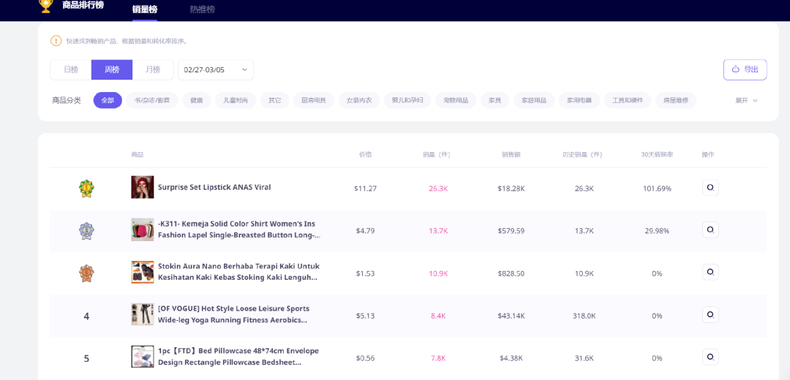790x380 pixels.
Task: Open the Surprise Set Lipstick product thumbnail
Action: (143, 187)
